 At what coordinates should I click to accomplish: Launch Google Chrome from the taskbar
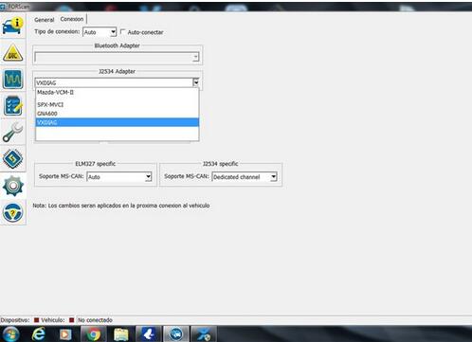pyautogui.click(x=93, y=334)
